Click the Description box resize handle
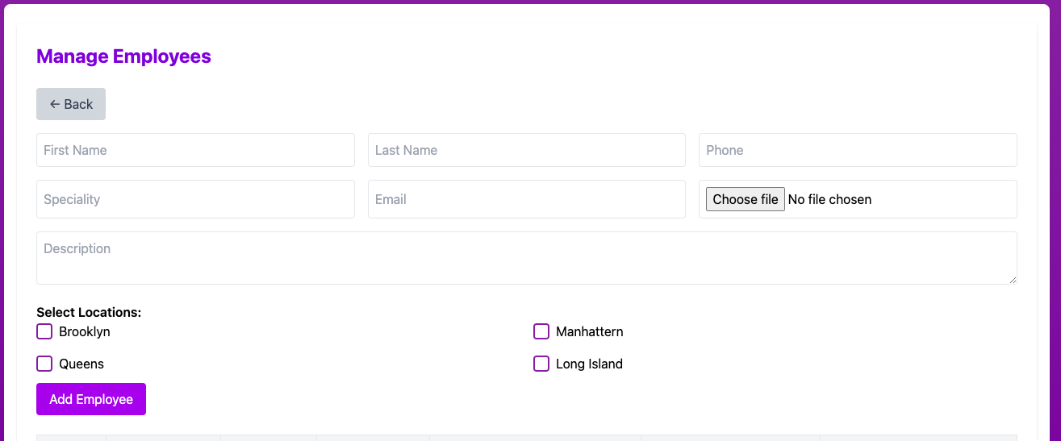This screenshot has width=1061, height=441. tap(1013, 280)
